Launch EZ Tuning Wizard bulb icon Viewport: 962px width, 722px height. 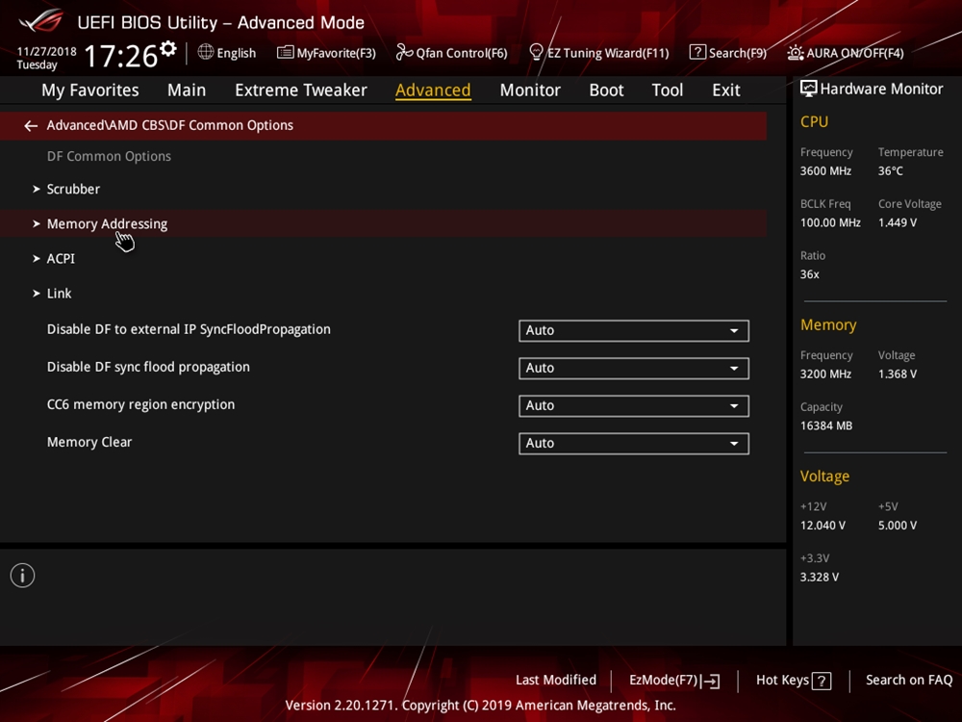tap(536, 52)
